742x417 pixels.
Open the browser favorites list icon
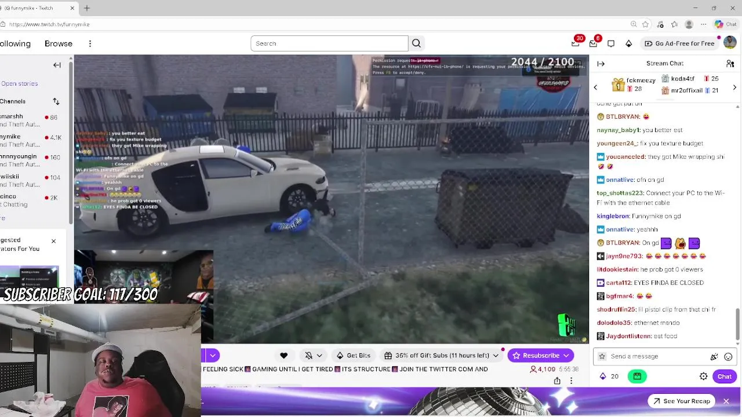tap(675, 24)
